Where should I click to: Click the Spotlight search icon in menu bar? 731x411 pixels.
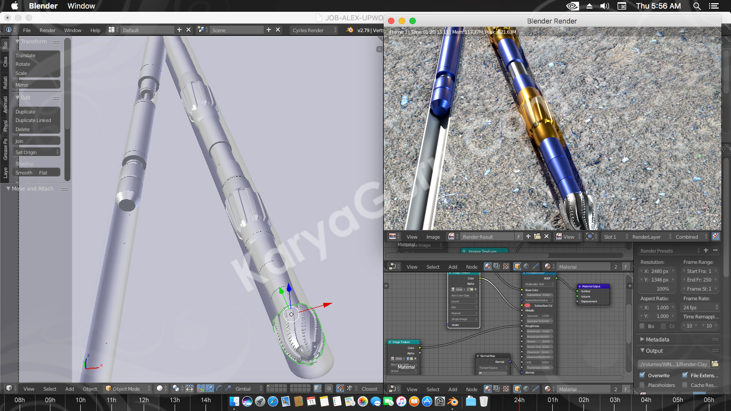coord(697,6)
